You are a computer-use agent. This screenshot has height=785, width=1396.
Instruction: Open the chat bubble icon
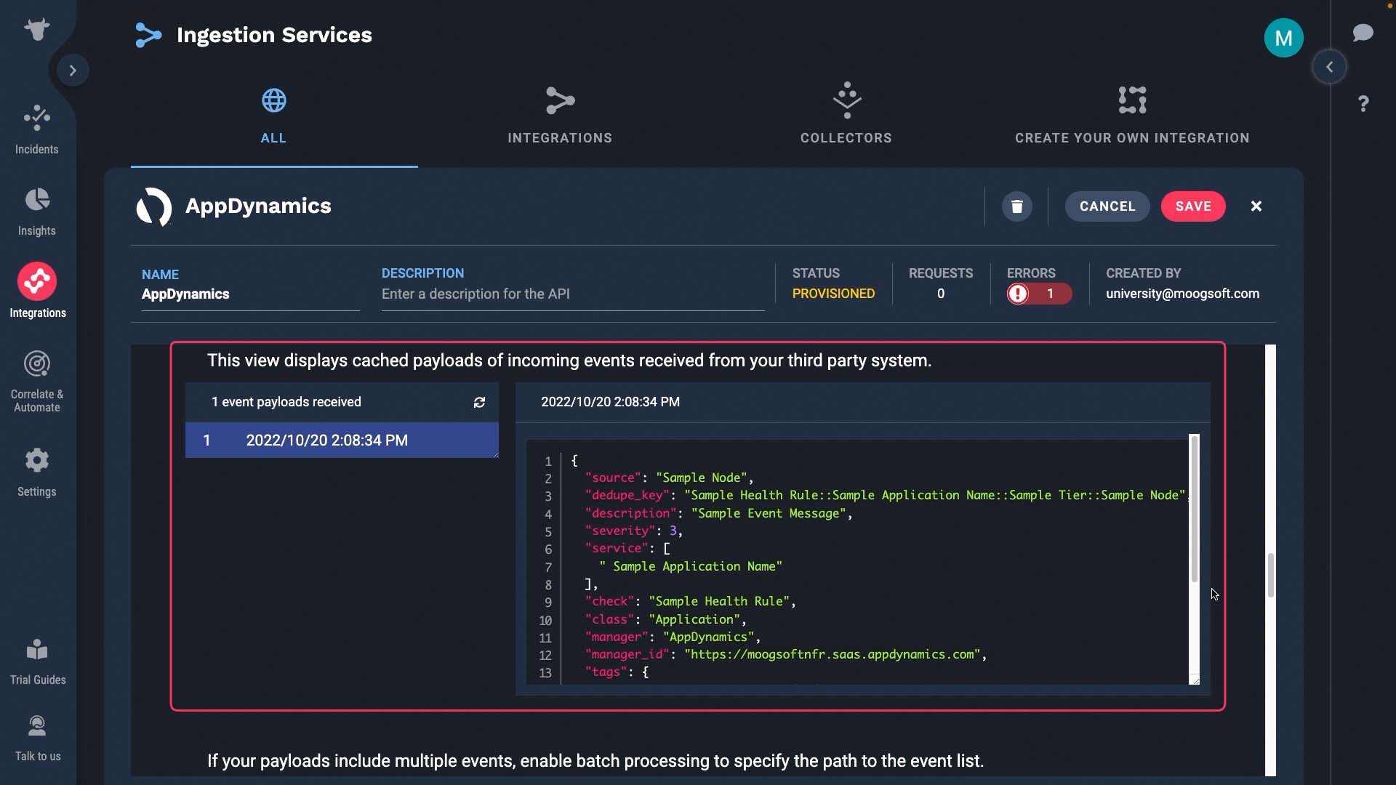(1363, 33)
